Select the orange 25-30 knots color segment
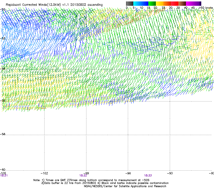Viewport: 214px width, 188px height. point(167,3)
